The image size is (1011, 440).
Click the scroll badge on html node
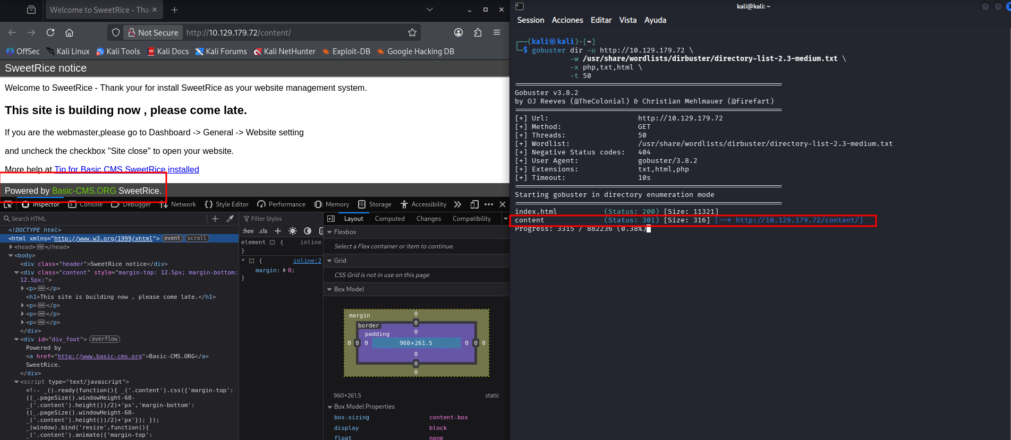[x=197, y=238]
